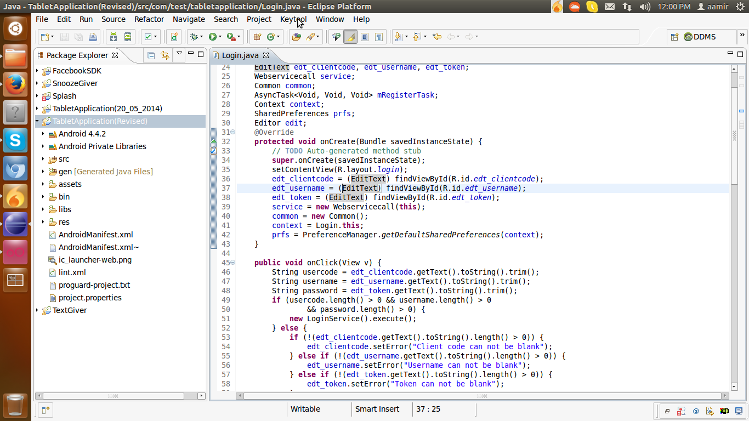Screen dimensions: 749x421
Task: Open the Package Explorer view menu arrow
Action: [179, 54]
